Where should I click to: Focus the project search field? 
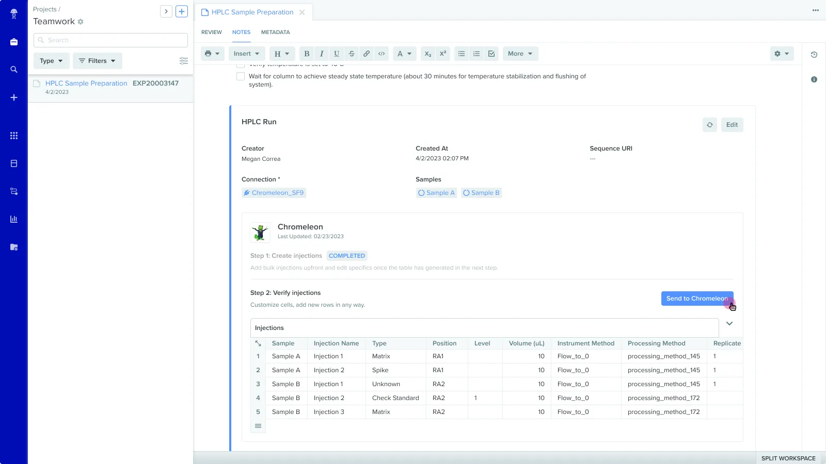[x=110, y=40]
